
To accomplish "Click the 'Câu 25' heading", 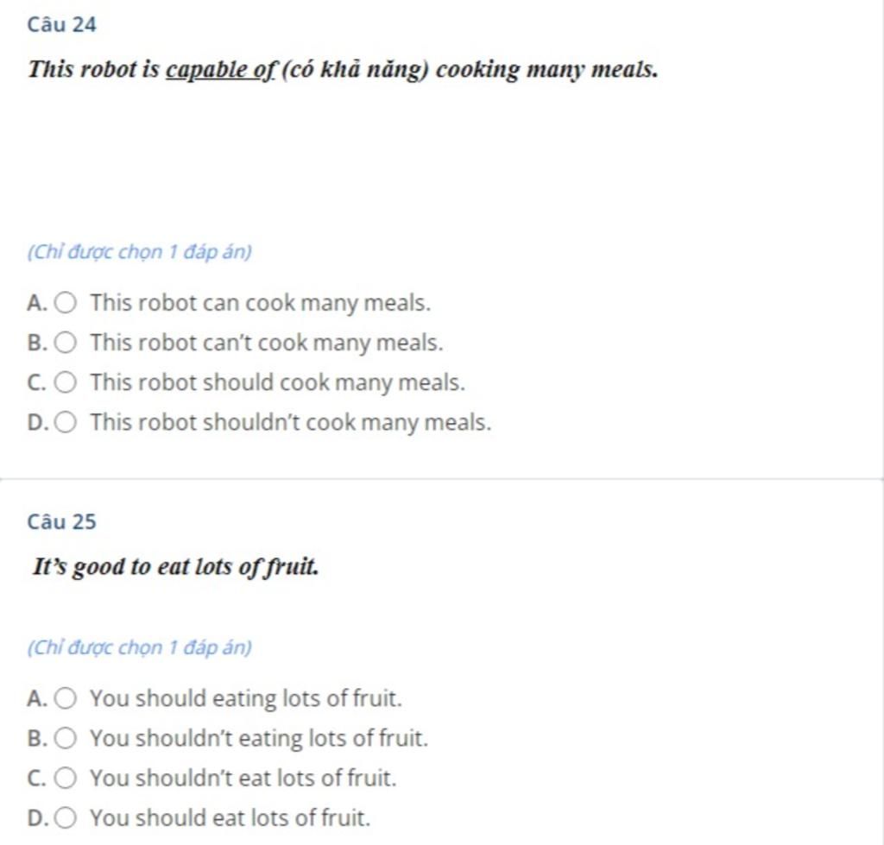I will (x=61, y=521).
